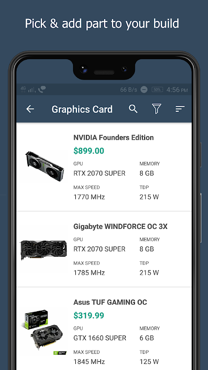This screenshot has width=208, height=370.
Task: Tap the GTX 1660 SUPER GPU label
Action: (x=100, y=338)
